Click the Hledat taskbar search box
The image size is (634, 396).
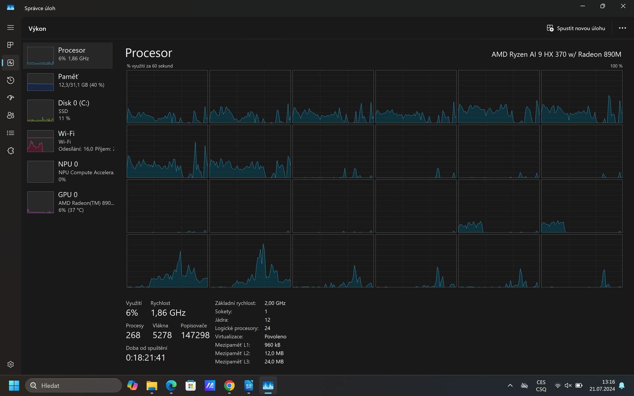pyautogui.click(x=73, y=385)
